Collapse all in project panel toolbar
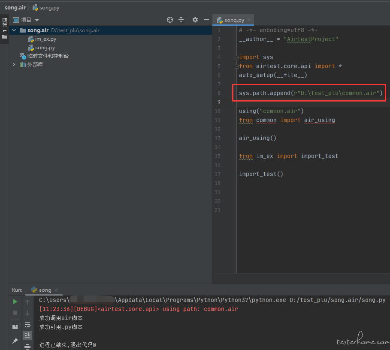 pyautogui.click(x=181, y=20)
